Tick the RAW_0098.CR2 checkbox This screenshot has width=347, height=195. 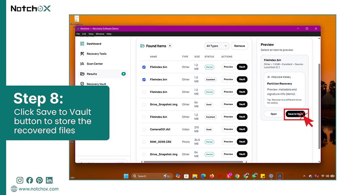point(144,142)
